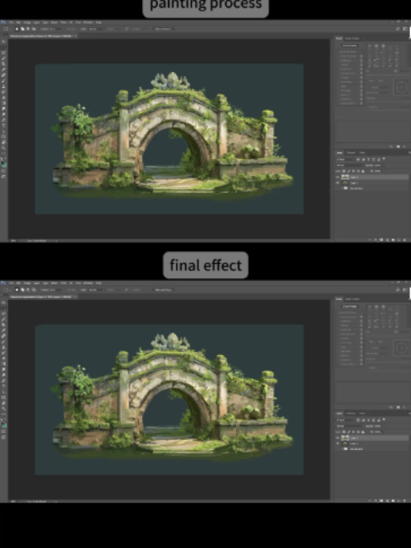This screenshot has height=548, width=411.
Task: Click lock image pixels brush icon in final effect window
Action: point(348,431)
